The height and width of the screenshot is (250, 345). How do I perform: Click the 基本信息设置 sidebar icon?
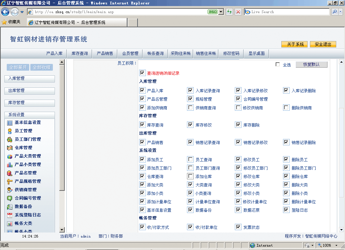coord(10,123)
